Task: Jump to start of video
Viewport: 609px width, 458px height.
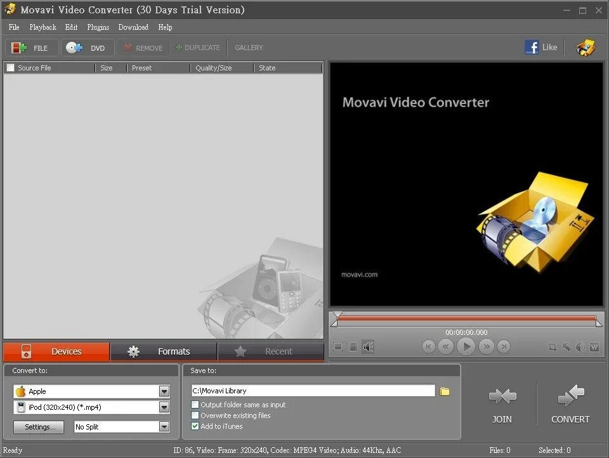Action: (428, 346)
